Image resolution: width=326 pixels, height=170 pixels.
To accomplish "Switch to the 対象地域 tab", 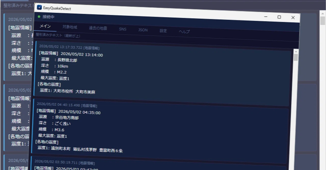I will click(70, 27).
